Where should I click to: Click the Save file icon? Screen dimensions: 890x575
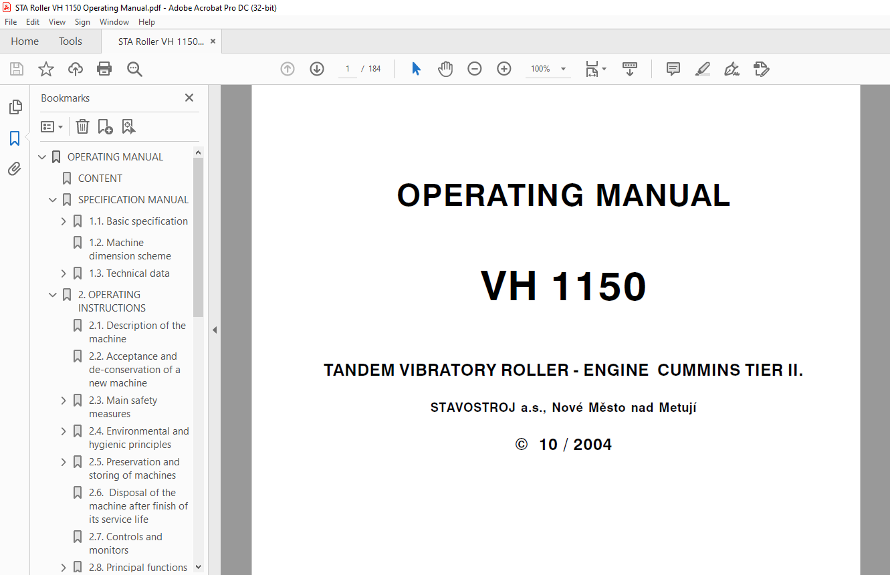[x=17, y=69]
